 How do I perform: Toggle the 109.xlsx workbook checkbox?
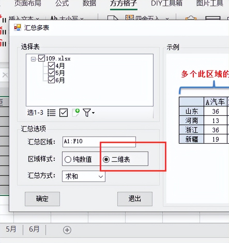point(41,58)
